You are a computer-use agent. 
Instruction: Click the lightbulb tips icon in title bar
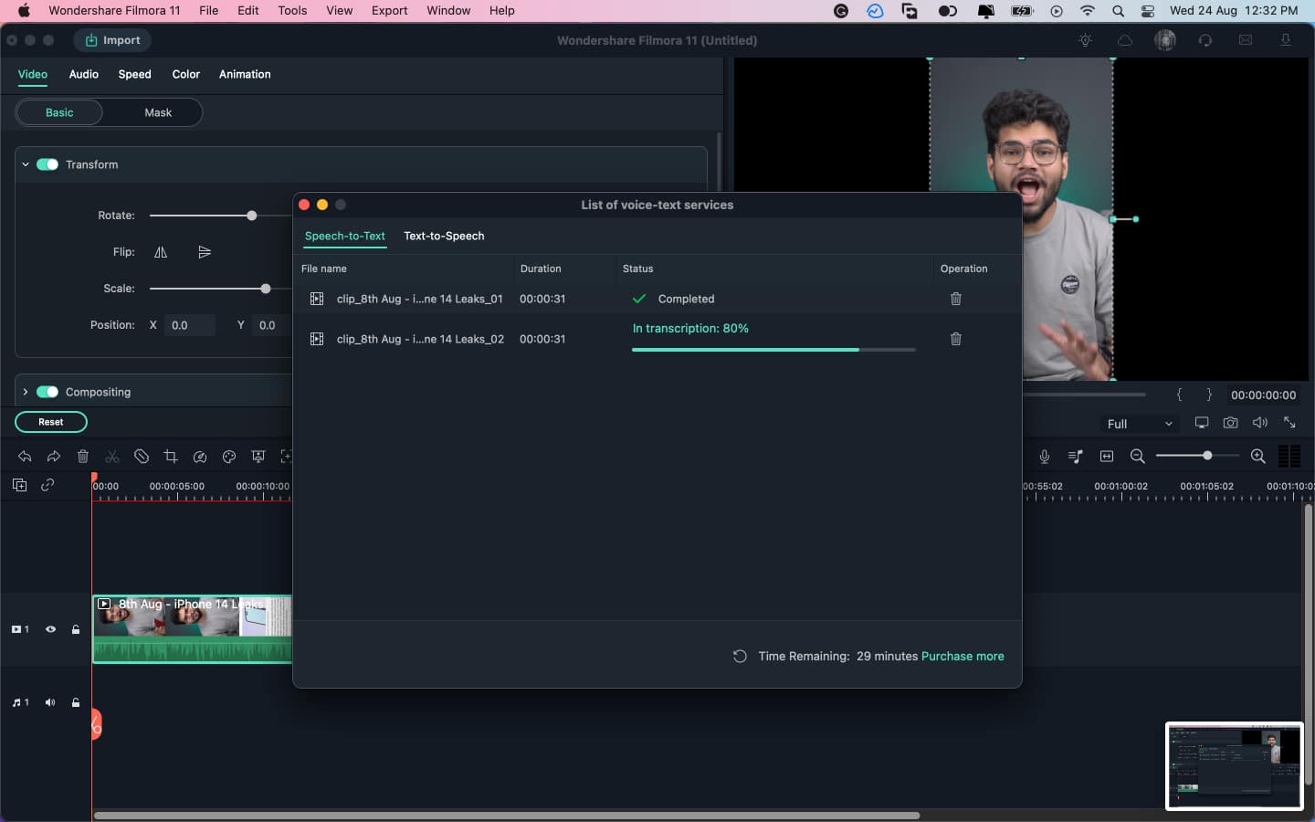[1085, 40]
